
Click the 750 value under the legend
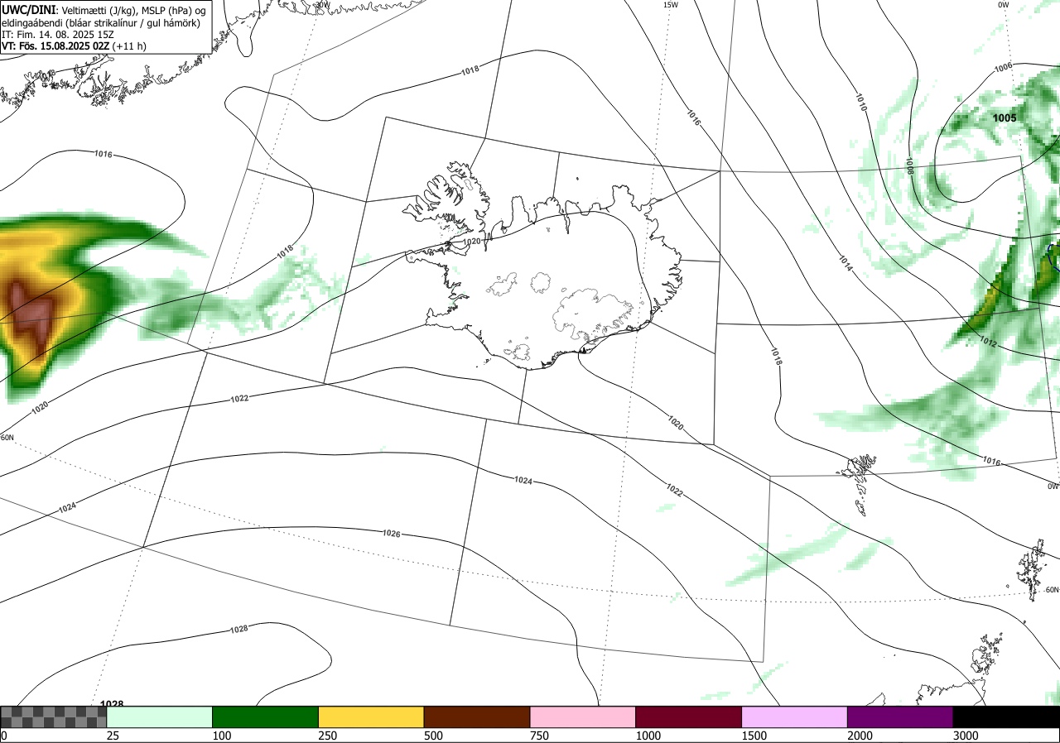point(540,736)
